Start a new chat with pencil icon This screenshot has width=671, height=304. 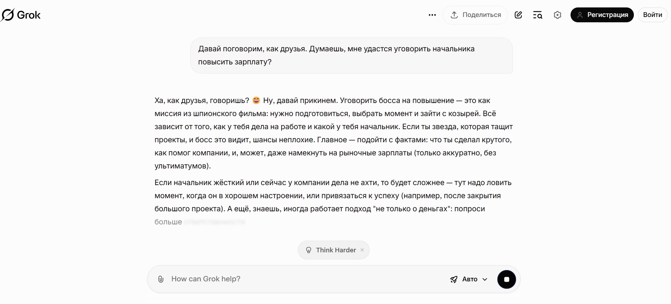tap(518, 15)
